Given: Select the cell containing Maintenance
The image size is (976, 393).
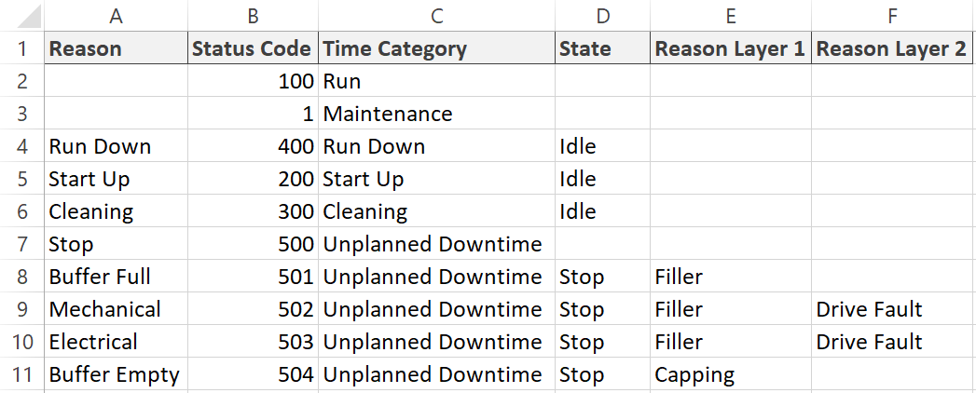Looking at the screenshot, I should (x=436, y=114).
